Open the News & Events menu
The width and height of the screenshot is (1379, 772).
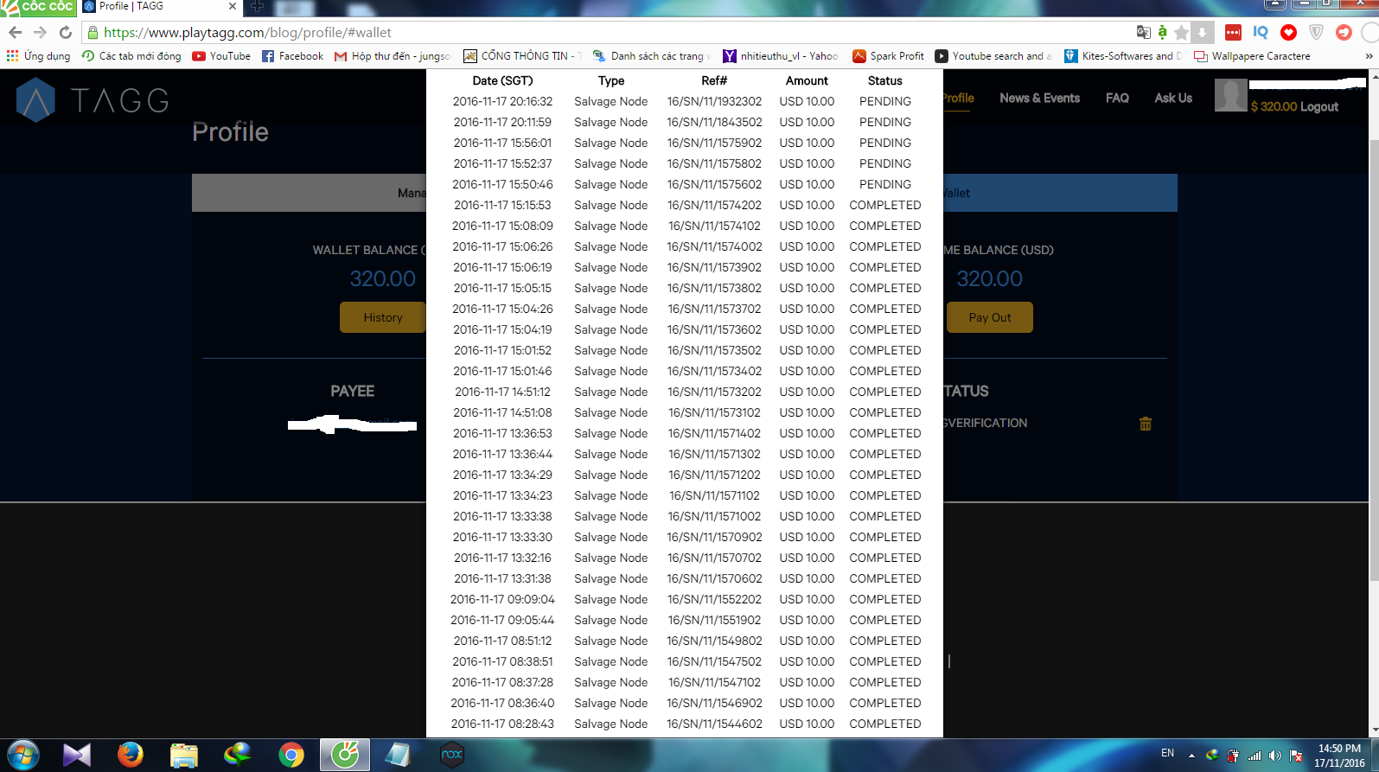[x=1039, y=98]
